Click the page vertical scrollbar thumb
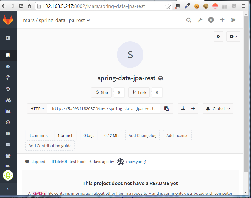This screenshot has width=251, height=198. [246, 94]
